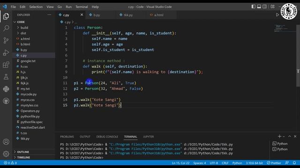Toggle primary side bar layout icon
The image size is (300, 168).
pyautogui.click(x=253, y=7)
